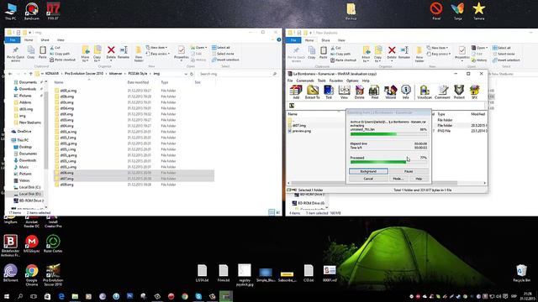Click the horizontal scrollbar in WinRAR file list
Viewport: 538px width, 302px height.
point(387,183)
